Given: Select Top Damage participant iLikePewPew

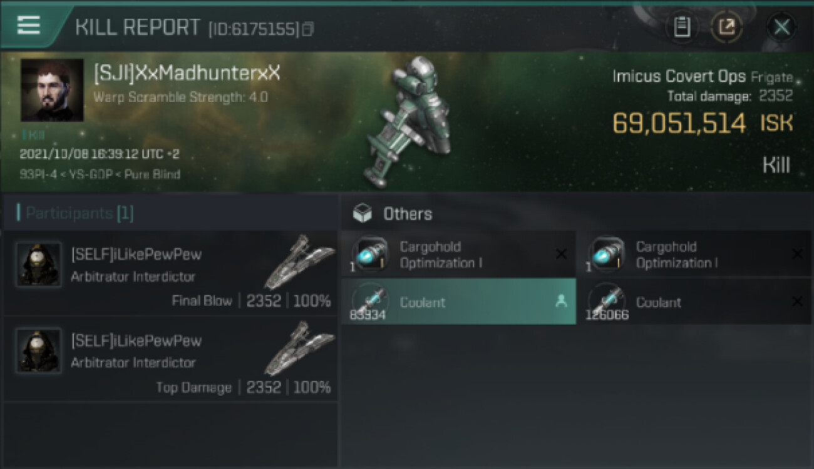Looking at the screenshot, I should tap(170, 360).
